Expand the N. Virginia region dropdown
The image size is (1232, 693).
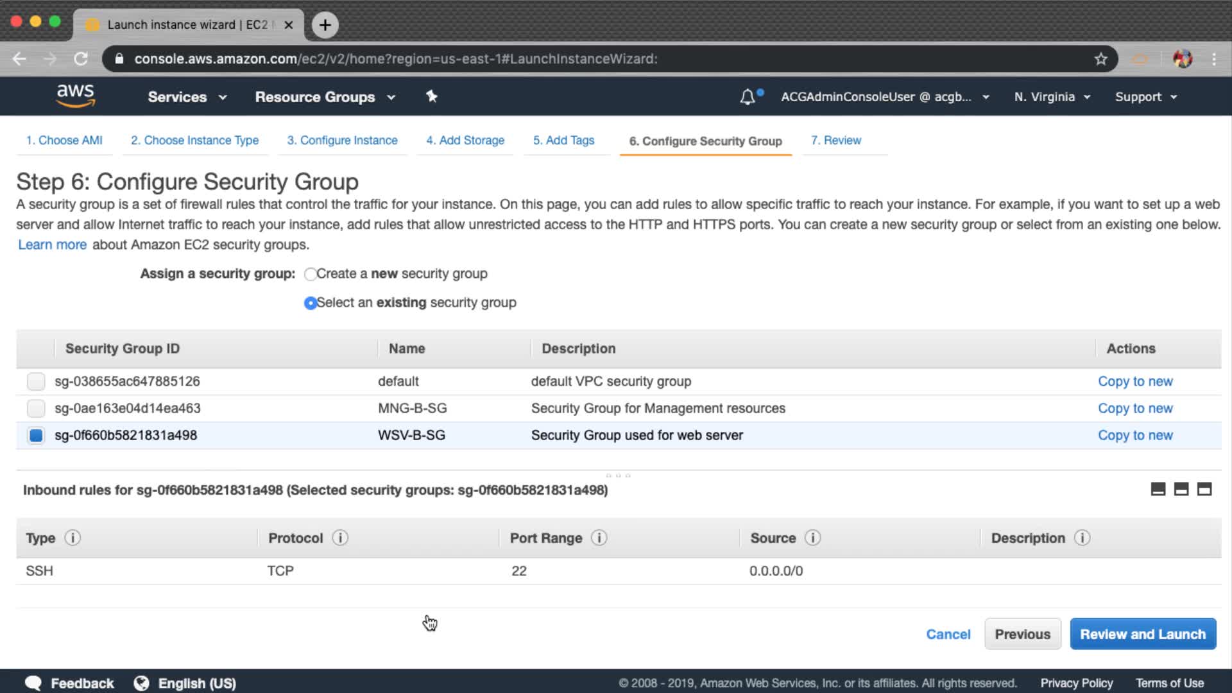[1052, 97]
